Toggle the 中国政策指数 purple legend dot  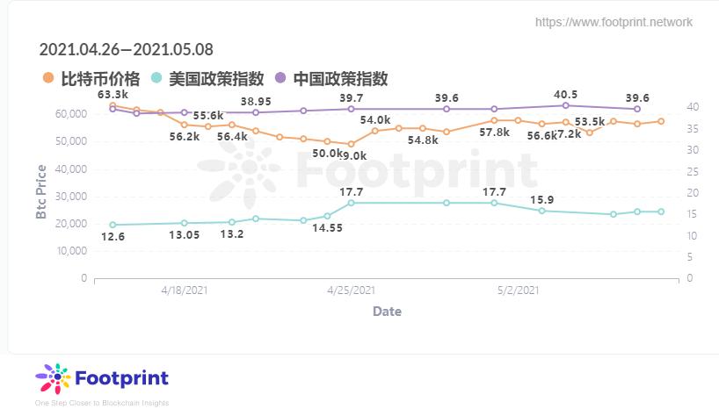pos(280,78)
